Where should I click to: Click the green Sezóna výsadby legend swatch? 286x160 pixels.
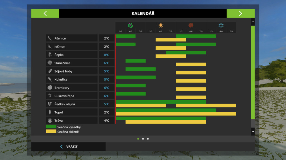(x=51, y=127)
